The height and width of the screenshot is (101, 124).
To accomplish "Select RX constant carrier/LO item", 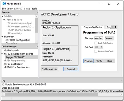I will click(x=21, y=26).
